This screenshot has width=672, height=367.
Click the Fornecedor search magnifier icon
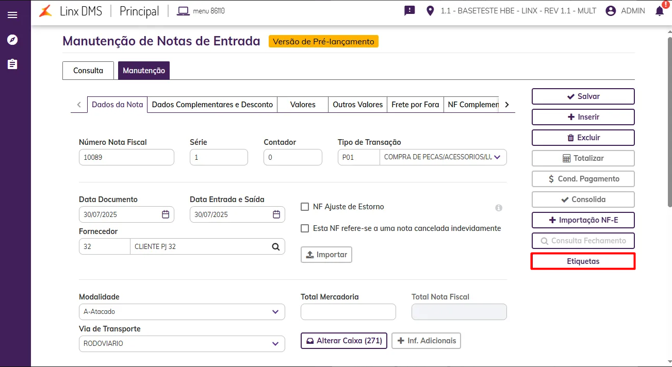[276, 246]
